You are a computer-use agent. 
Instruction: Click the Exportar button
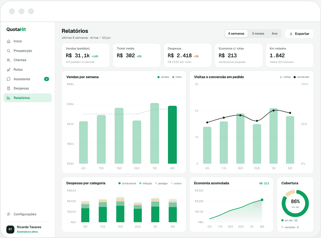[x=299, y=34]
